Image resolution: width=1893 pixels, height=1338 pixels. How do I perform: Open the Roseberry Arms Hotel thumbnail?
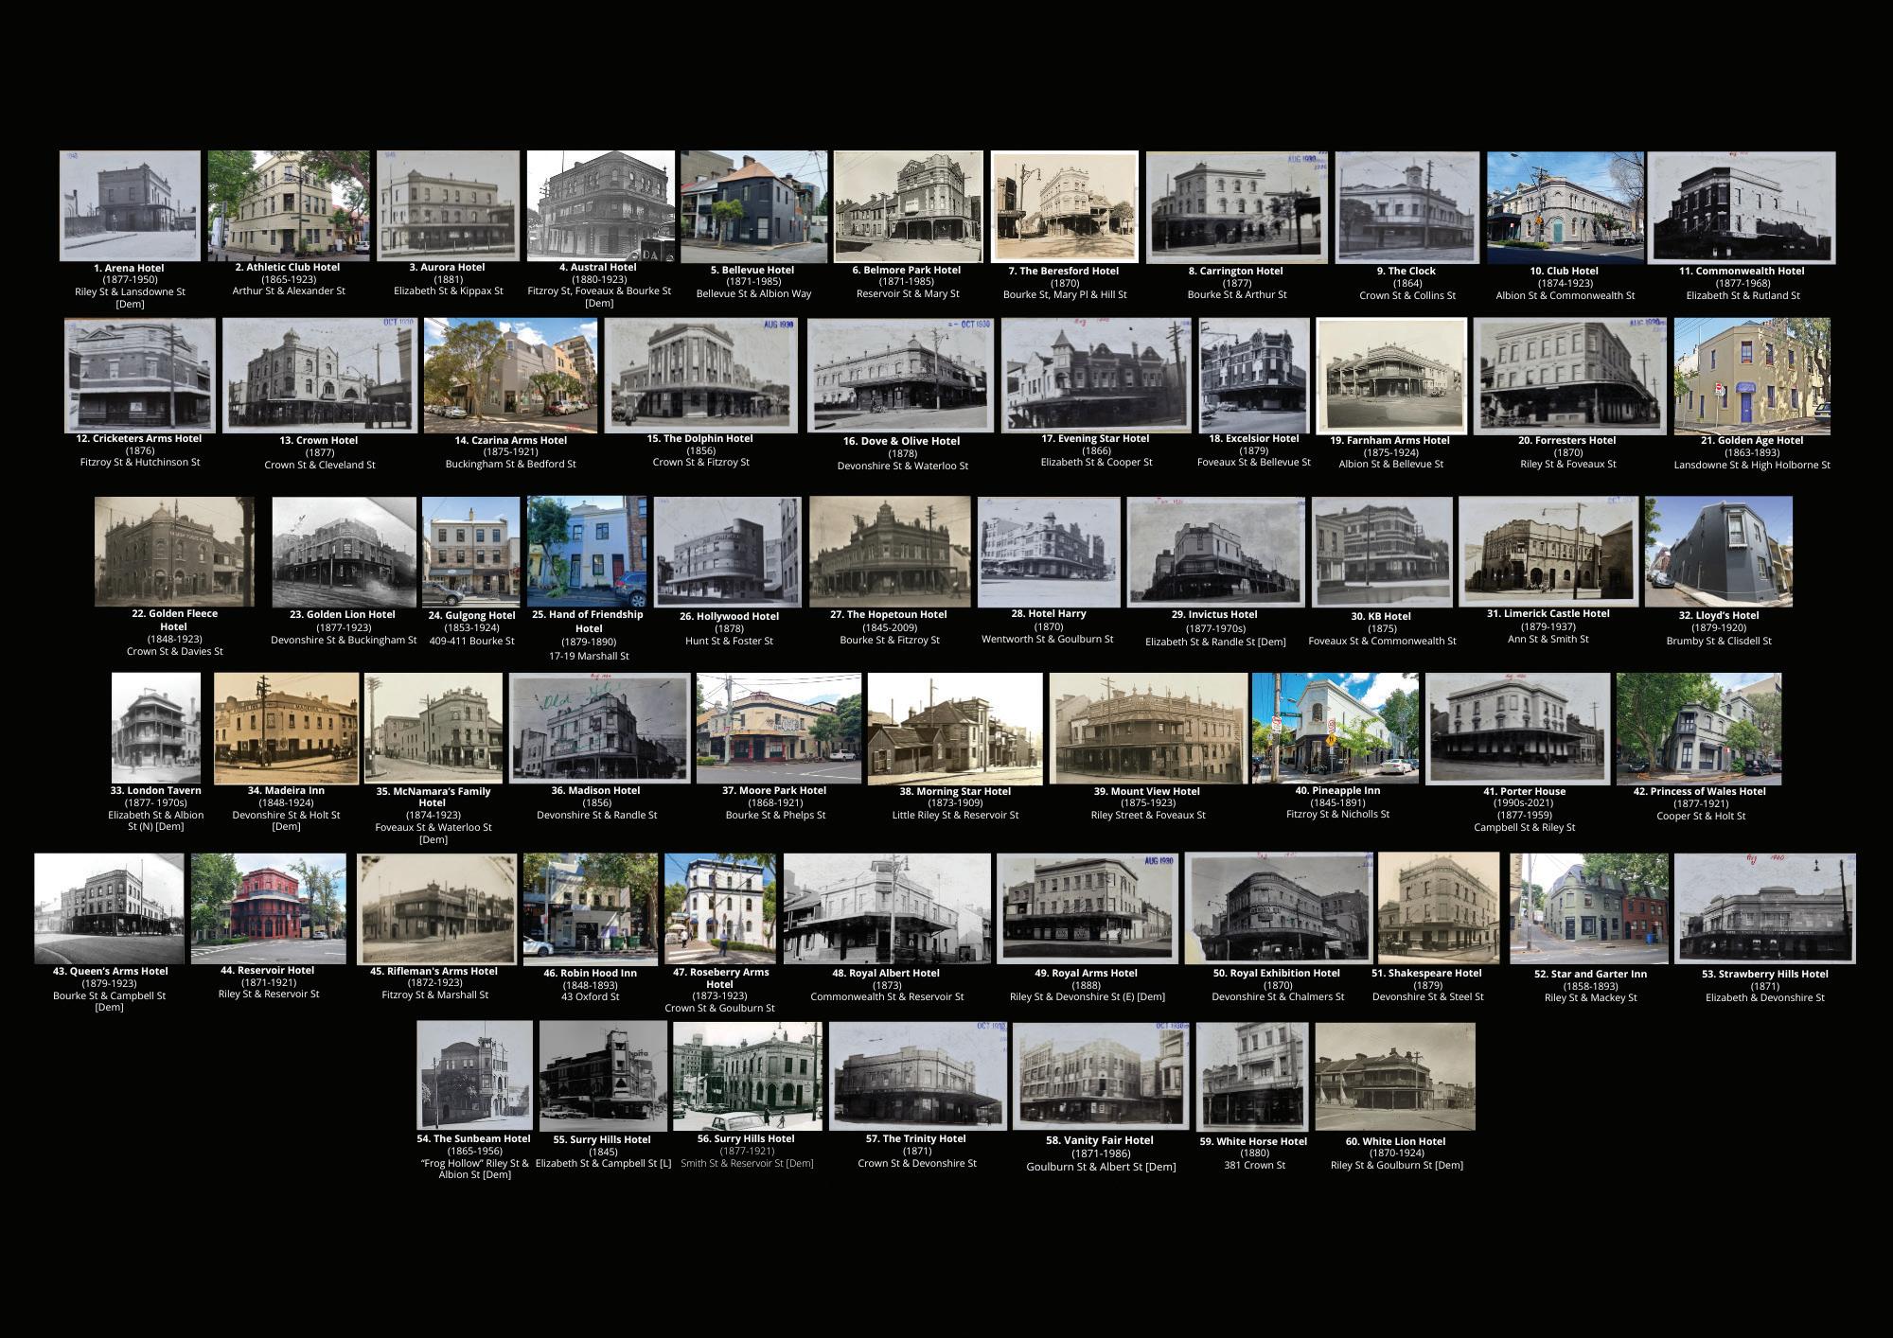click(719, 908)
